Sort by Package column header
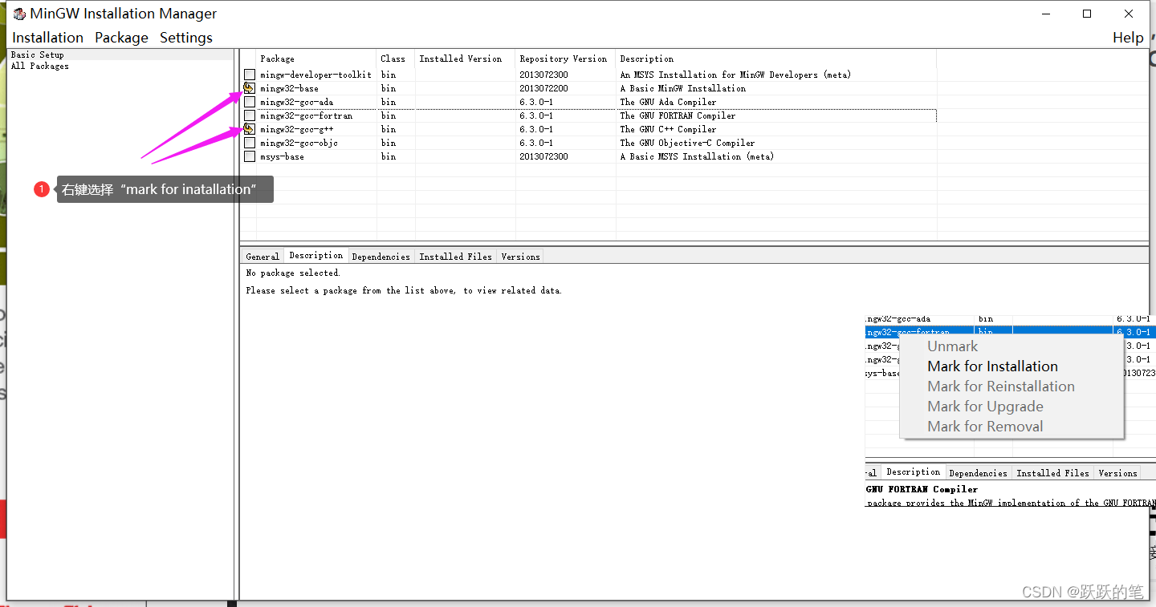1156x607 pixels. (316, 59)
